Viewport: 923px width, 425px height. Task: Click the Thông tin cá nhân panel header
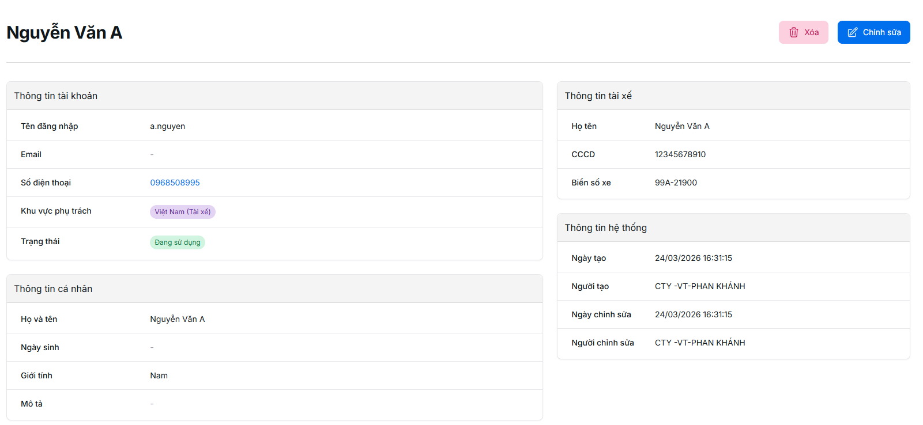pyautogui.click(x=53, y=289)
